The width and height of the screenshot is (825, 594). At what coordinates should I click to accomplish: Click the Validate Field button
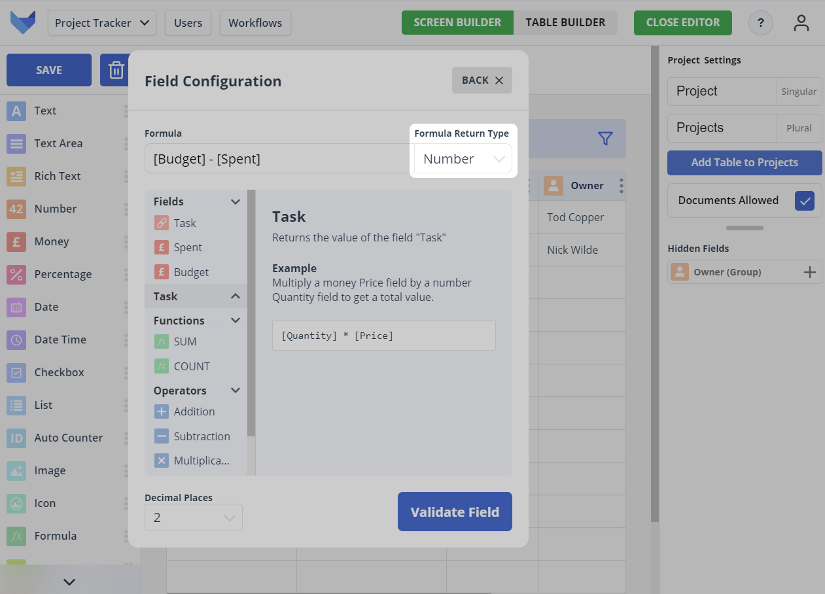(455, 512)
